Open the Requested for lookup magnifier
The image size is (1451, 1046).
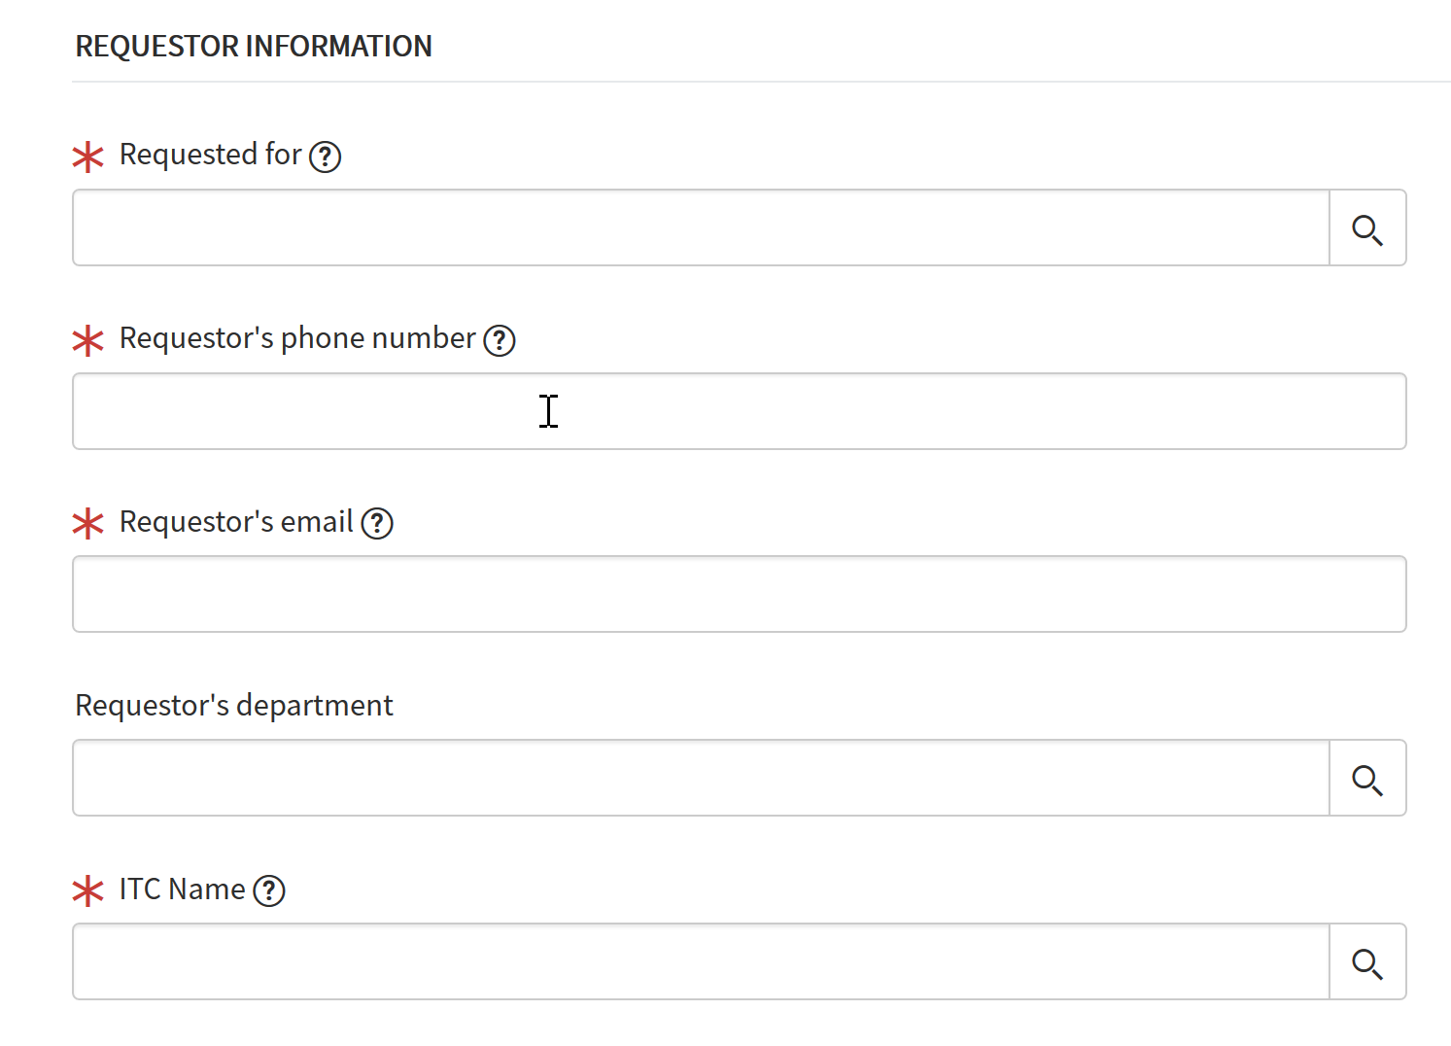click(1368, 230)
